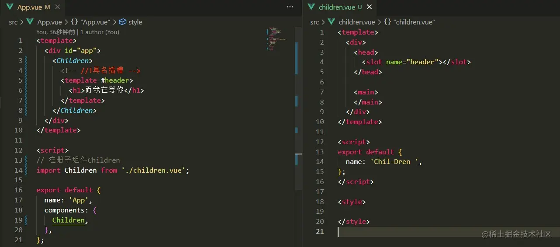Viewport: 560px width, 247px height.
Task: Close the App.vue tab
Action: [x=58, y=7]
